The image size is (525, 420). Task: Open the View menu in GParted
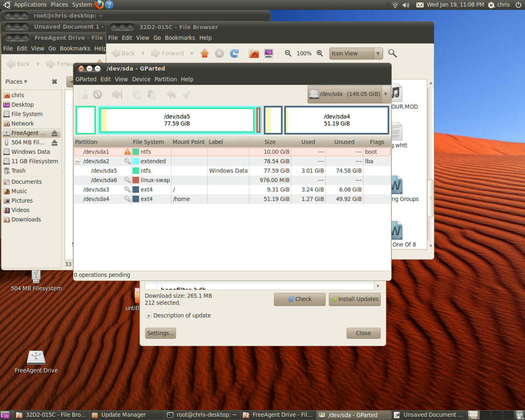(x=121, y=79)
